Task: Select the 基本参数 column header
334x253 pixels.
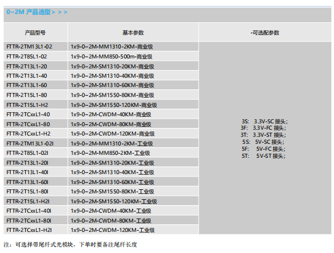Action: (x=133, y=33)
